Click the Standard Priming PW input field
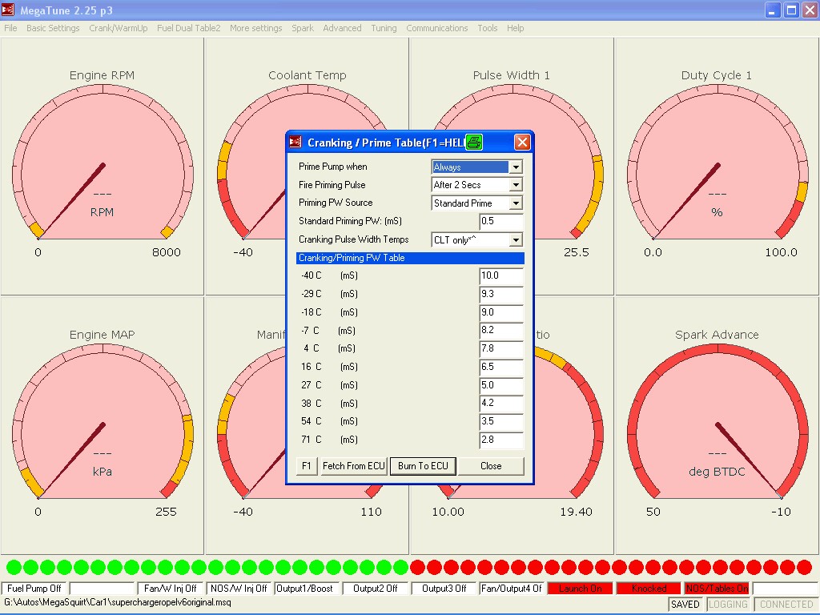The height and width of the screenshot is (615, 820). [501, 221]
